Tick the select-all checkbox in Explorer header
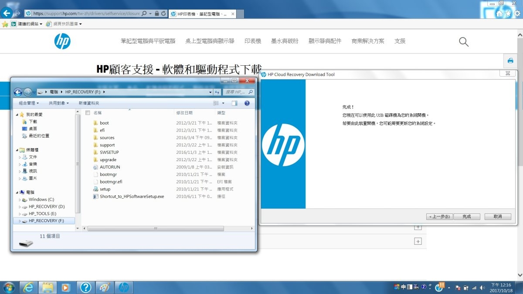The width and height of the screenshot is (523, 294). click(x=88, y=113)
